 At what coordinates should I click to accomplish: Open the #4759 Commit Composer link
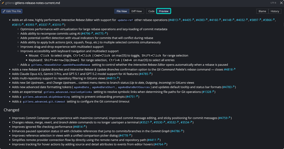point(225,118)
